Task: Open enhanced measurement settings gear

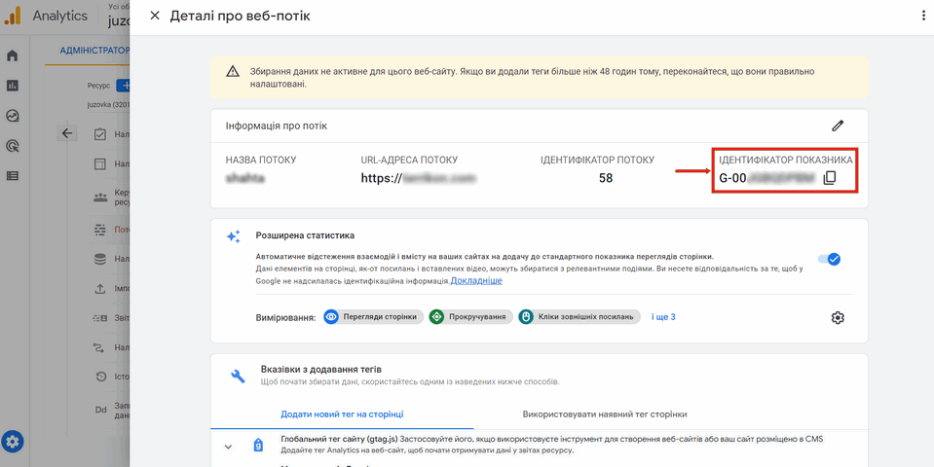Action: [837, 317]
